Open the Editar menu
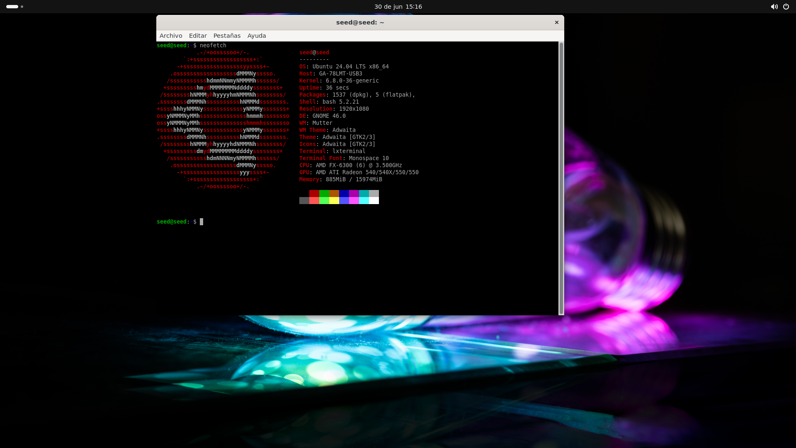This screenshot has height=448, width=796. (198, 36)
